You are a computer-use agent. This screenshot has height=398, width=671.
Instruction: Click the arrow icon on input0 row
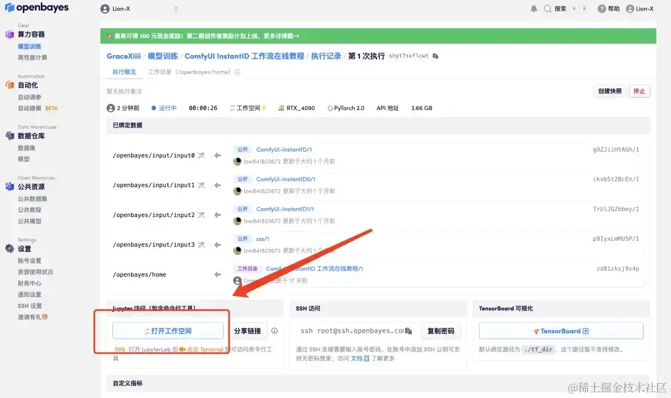click(x=217, y=155)
